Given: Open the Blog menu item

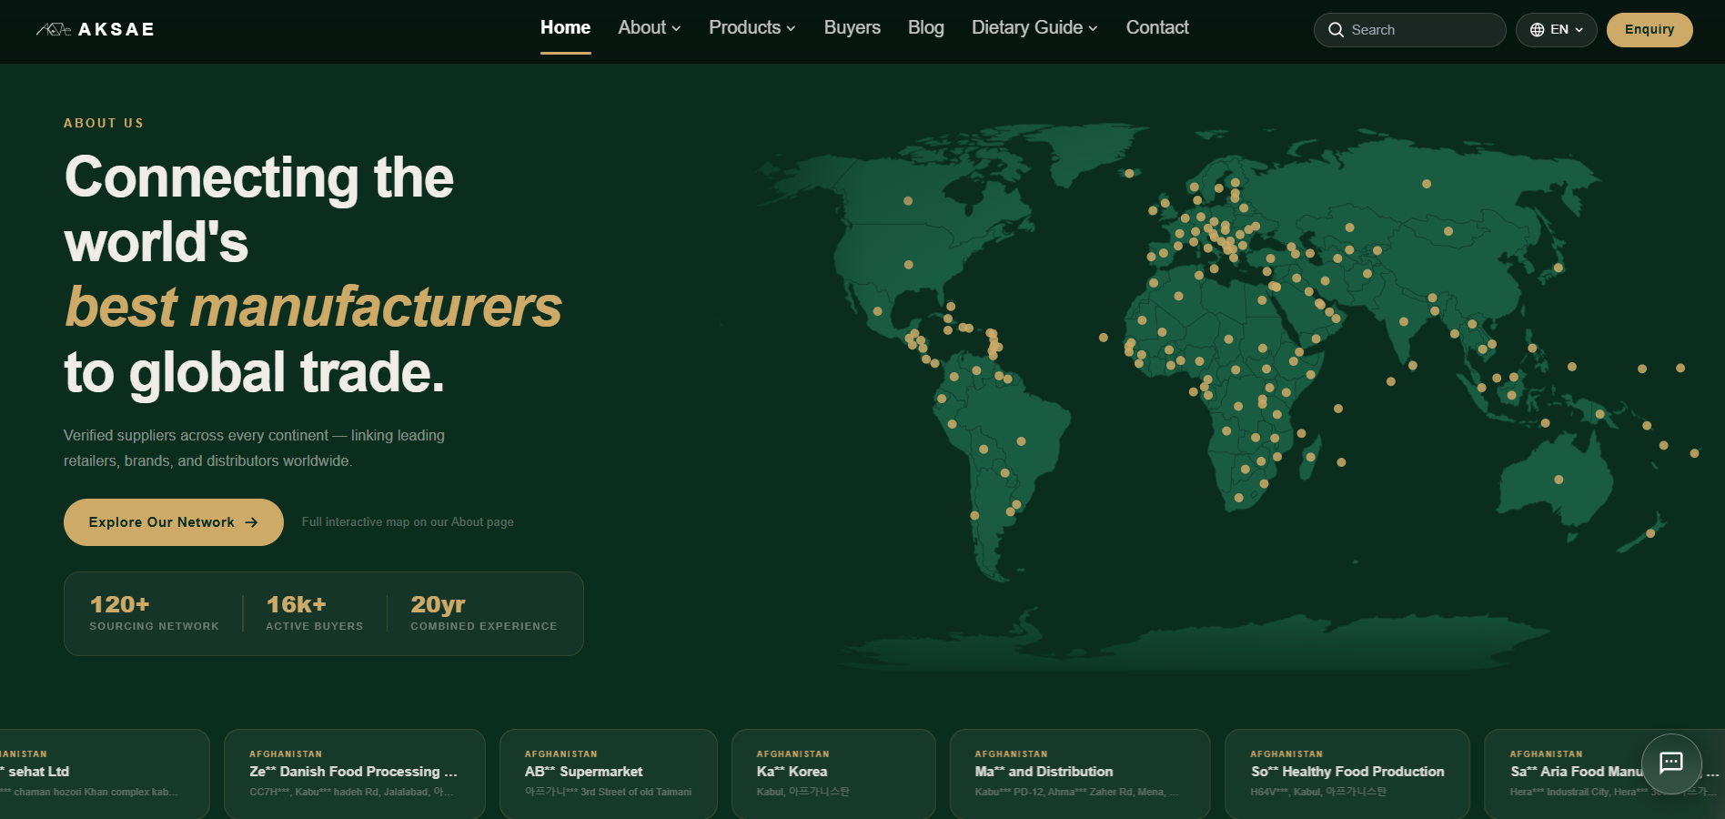Looking at the screenshot, I should point(925,28).
